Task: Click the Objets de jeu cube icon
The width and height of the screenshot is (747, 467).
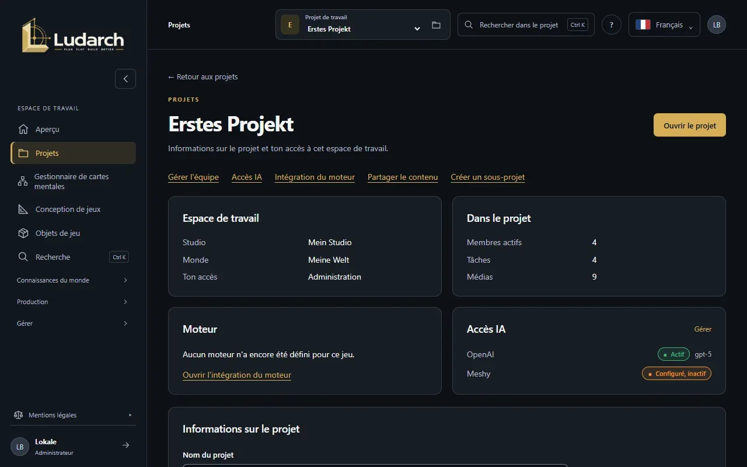Action: [x=23, y=233]
